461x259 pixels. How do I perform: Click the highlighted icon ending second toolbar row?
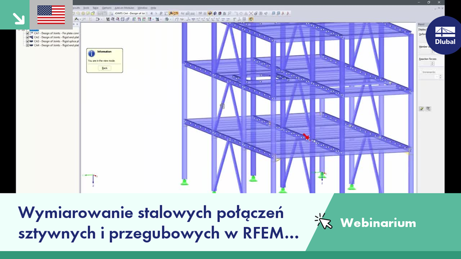coord(251,19)
